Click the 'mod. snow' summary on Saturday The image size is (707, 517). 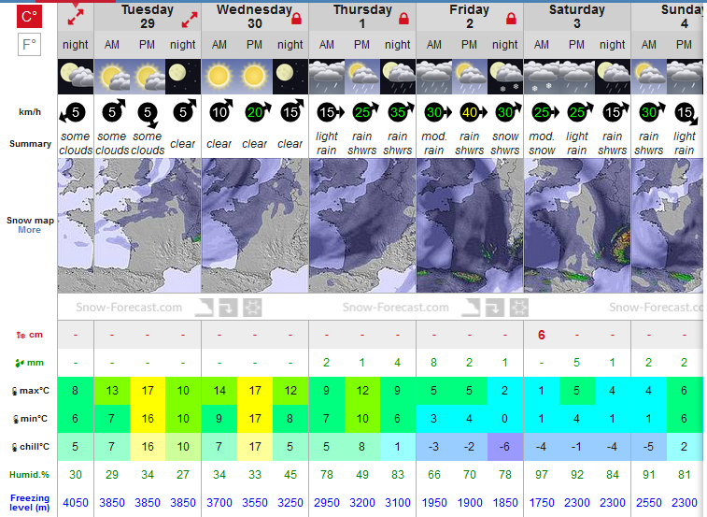click(541, 143)
